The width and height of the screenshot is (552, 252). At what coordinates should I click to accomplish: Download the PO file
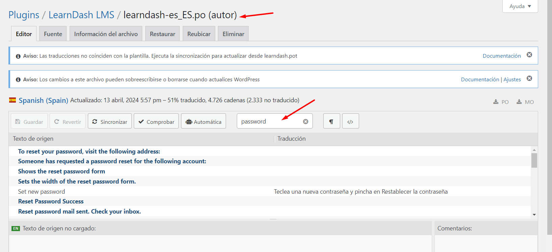pyautogui.click(x=501, y=102)
